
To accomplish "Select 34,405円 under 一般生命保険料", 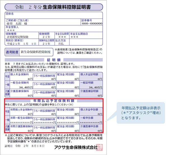I will (x=26, y=87).
